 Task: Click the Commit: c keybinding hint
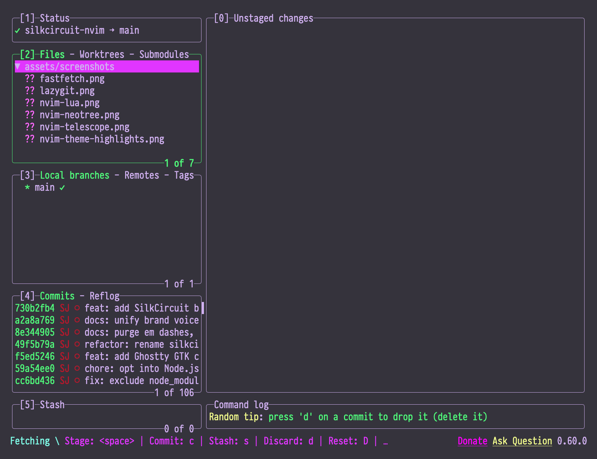pyautogui.click(x=172, y=441)
